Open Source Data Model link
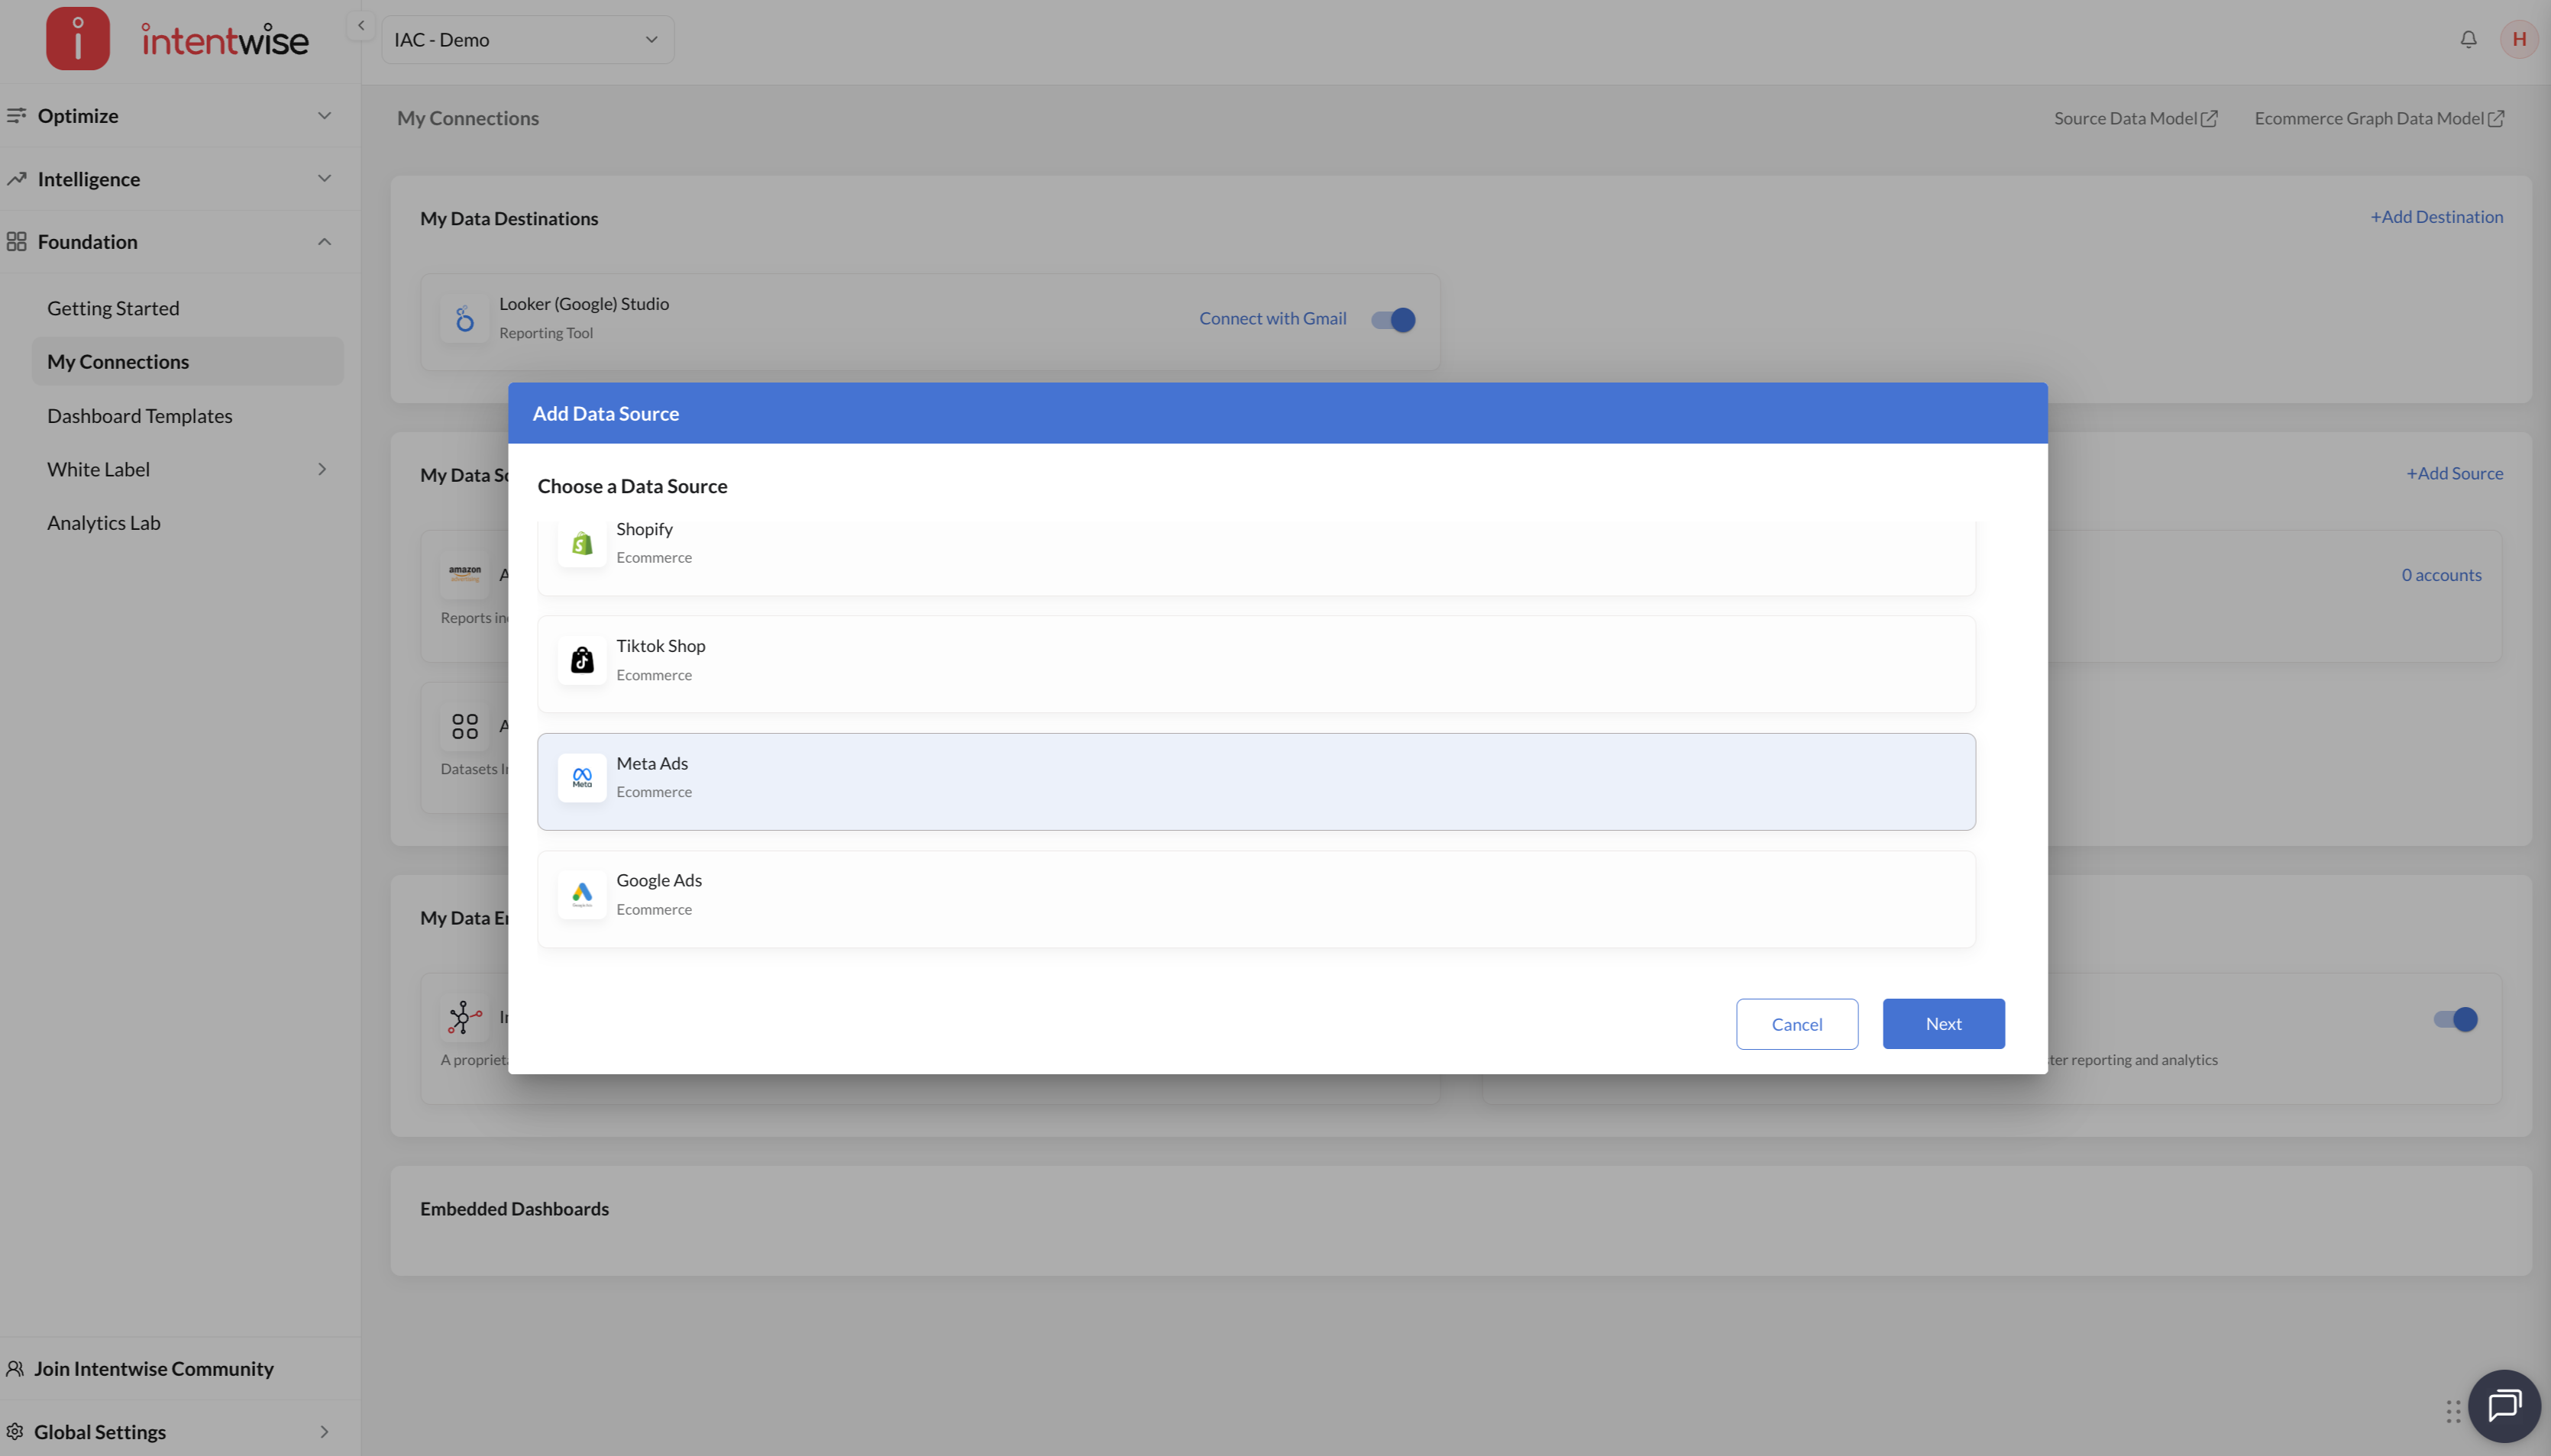This screenshot has height=1456, width=2551. tap(2125, 118)
